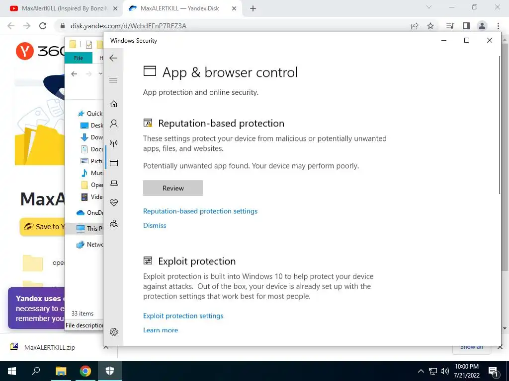Open taskbar Search
Screen dimensions: 509x381
36,371
